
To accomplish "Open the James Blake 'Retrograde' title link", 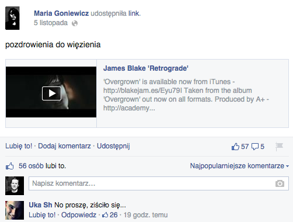I will (x=146, y=68).
